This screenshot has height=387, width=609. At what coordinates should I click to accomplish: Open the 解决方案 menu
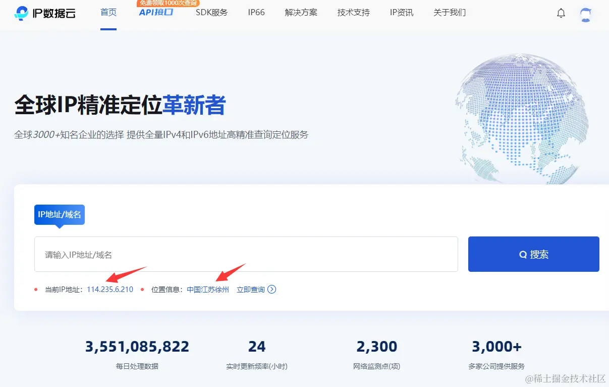point(301,12)
